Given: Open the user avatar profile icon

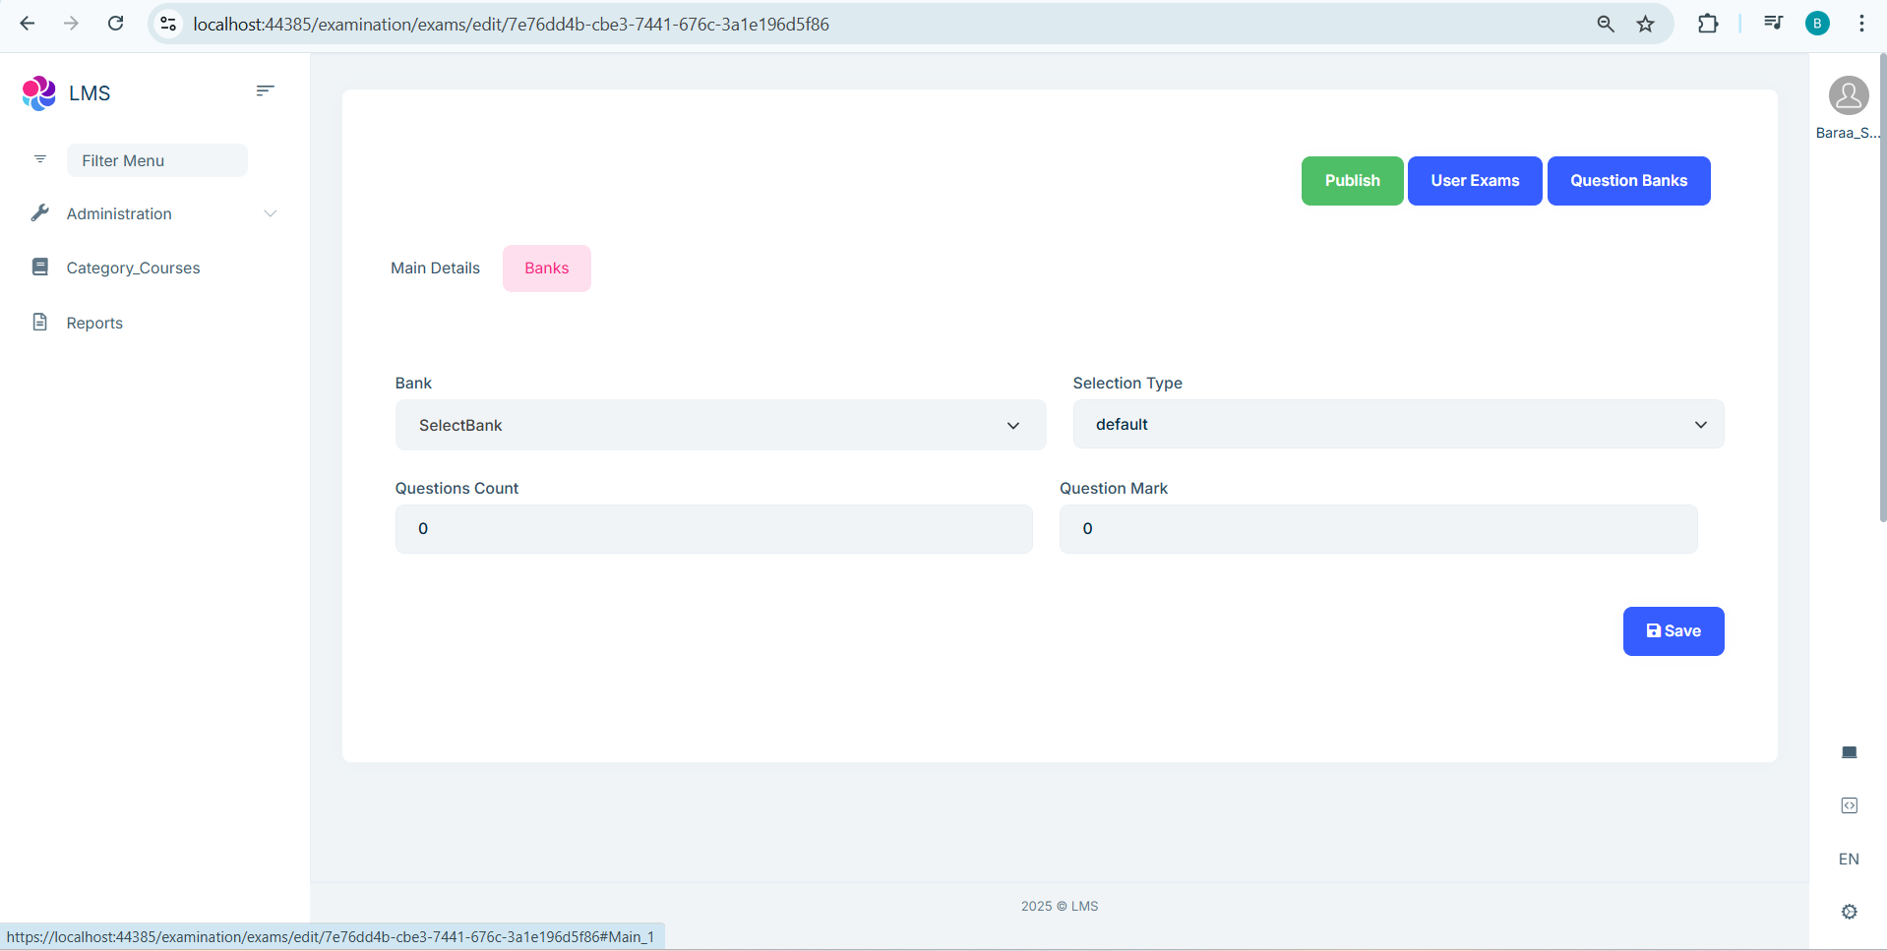Looking at the screenshot, I should 1849,95.
